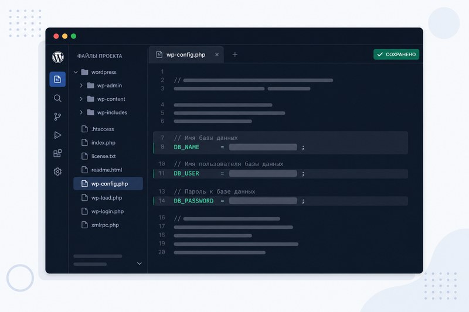Click the yellow minimize window button

pyautogui.click(x=64, y=36)
